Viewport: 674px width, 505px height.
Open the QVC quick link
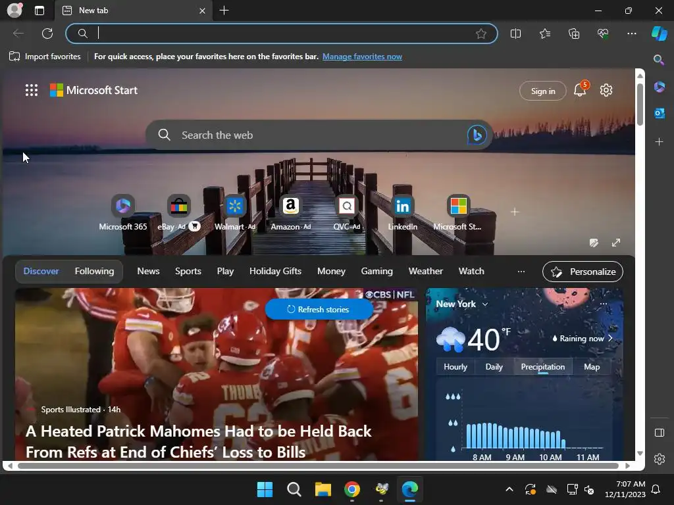click(x=346, y=213)
